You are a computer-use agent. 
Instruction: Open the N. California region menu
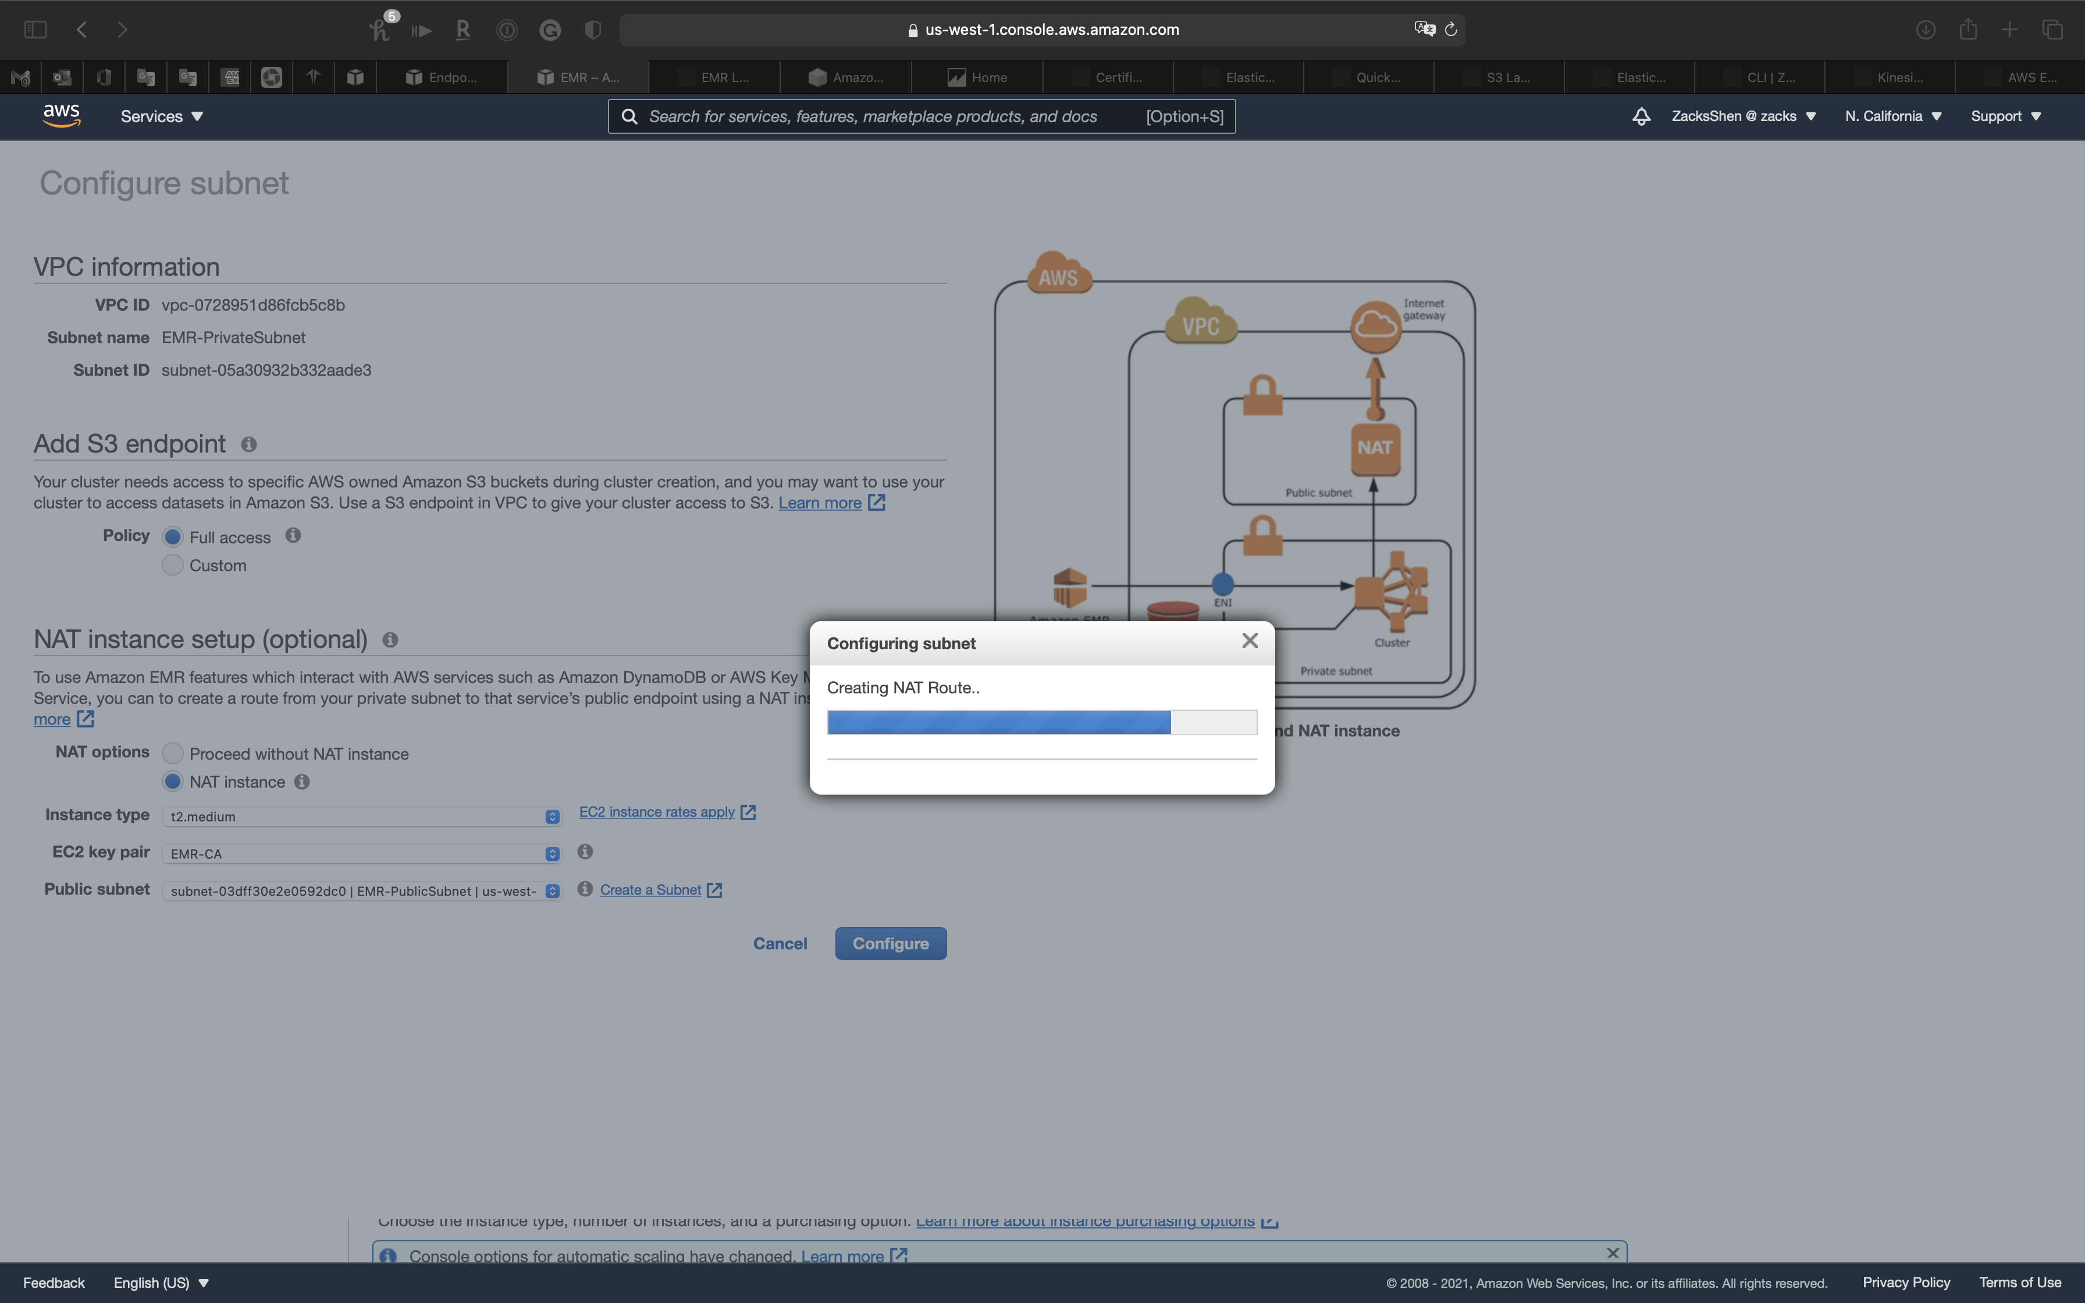tap(1892, 116)
